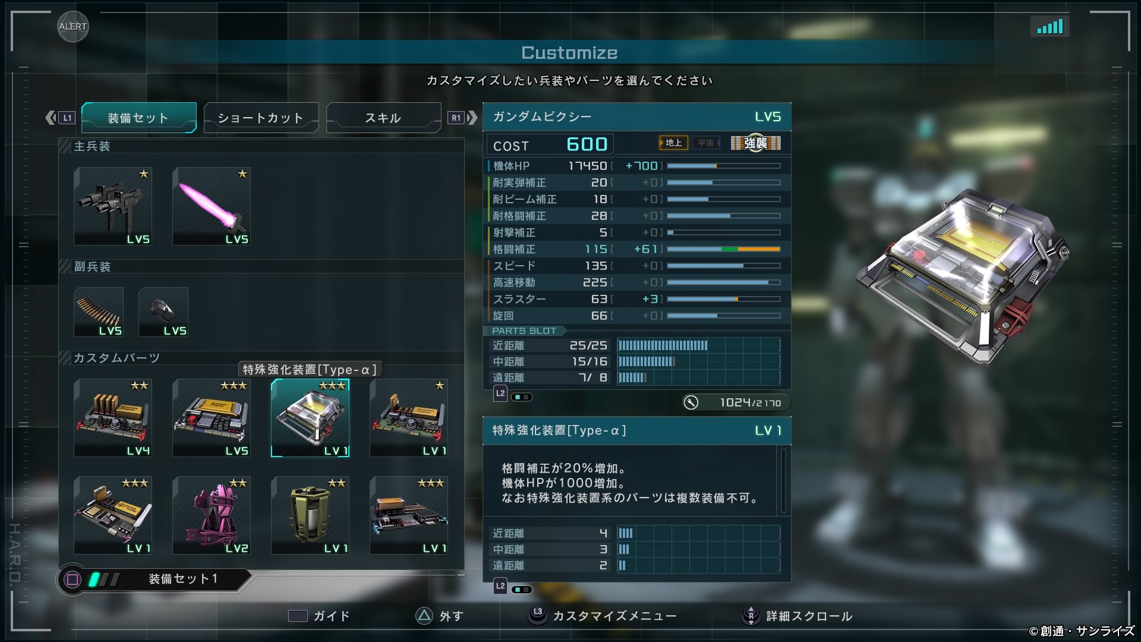Screen dimensions: 1141x642
Task: Toggle the L2 indicator below part details
Action: (x=513, y=587)
